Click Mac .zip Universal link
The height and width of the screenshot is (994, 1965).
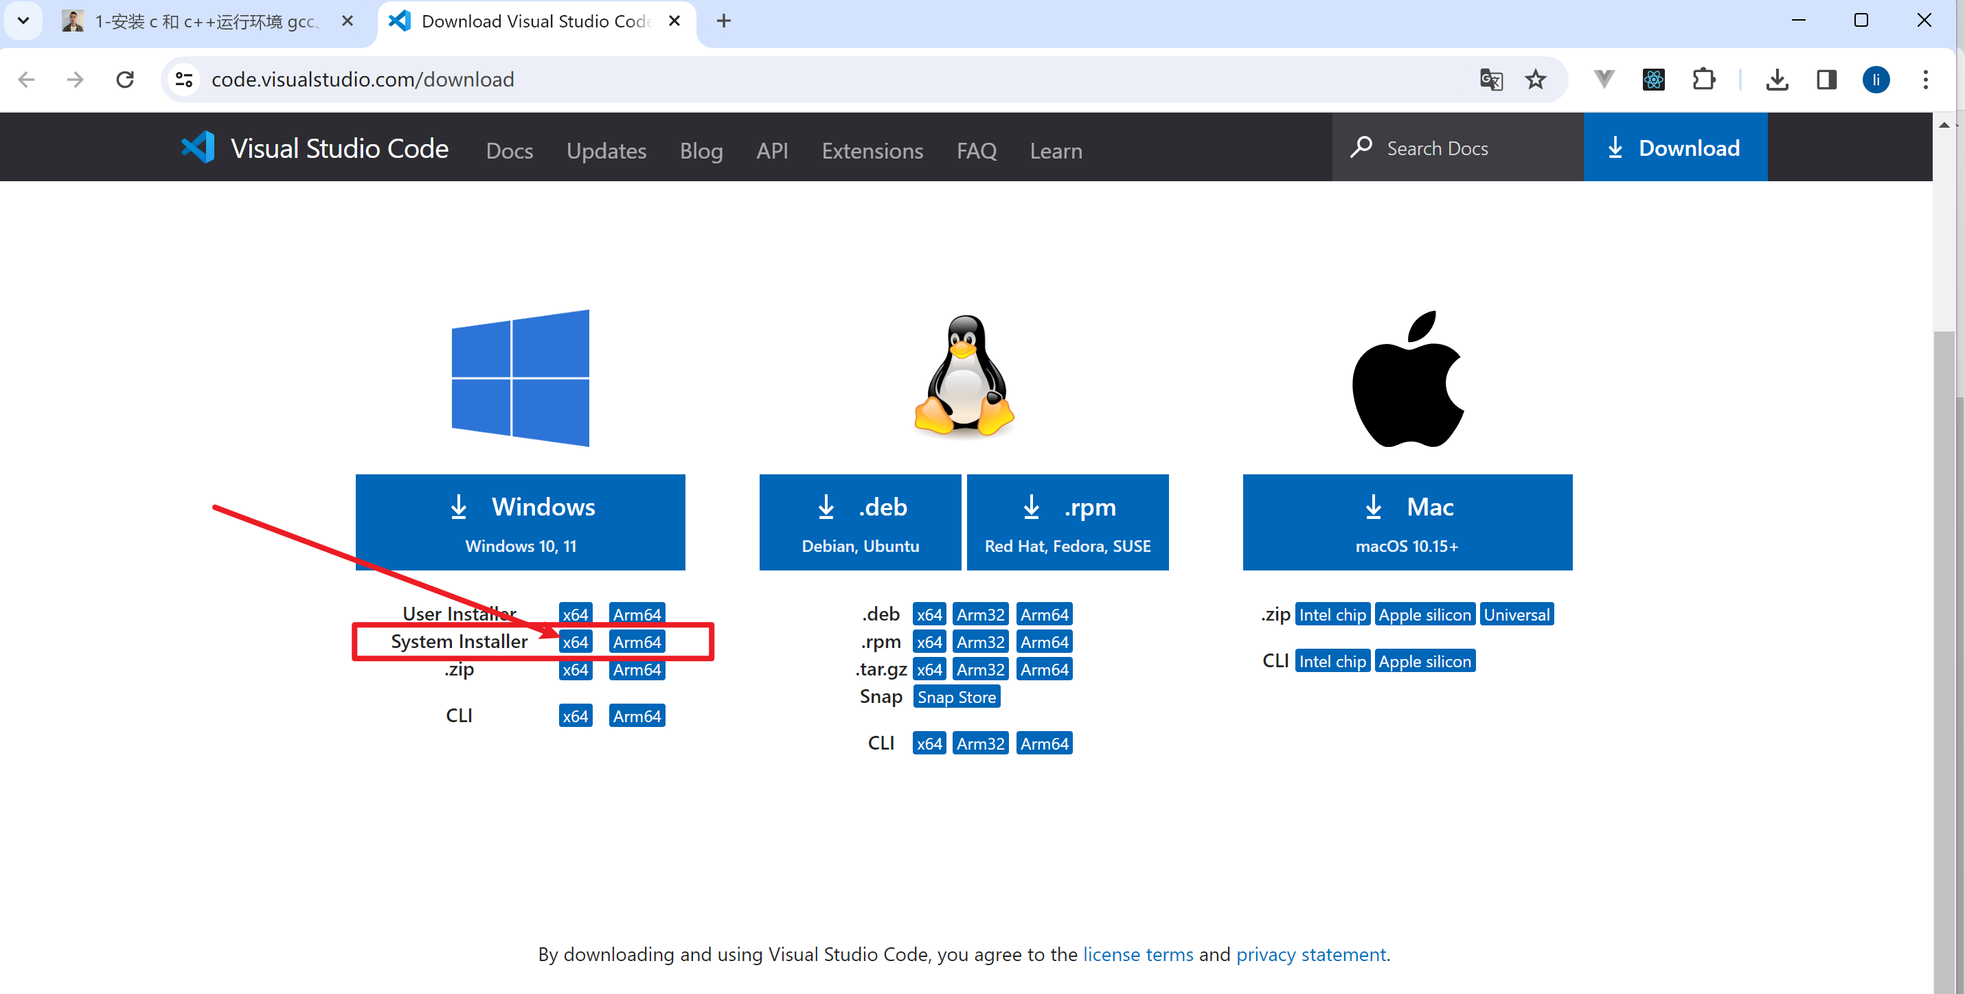click(1517, 614)
